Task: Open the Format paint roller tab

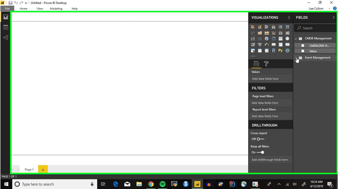Action: pos(266,64)
